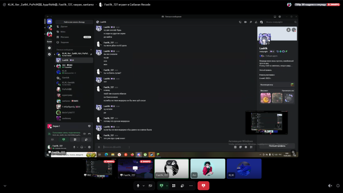This screenshot has width=343, height=193.
Task: Open Activities from the call control bar
Action: click(174, 185)
